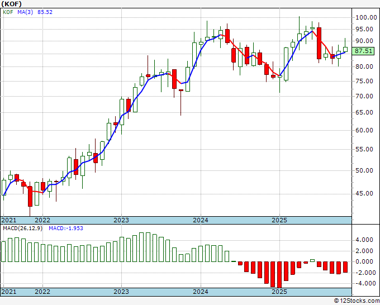Click the 45.00 price axis label
The width and height of the screenshot is (380, 305).
pos(364,193)
